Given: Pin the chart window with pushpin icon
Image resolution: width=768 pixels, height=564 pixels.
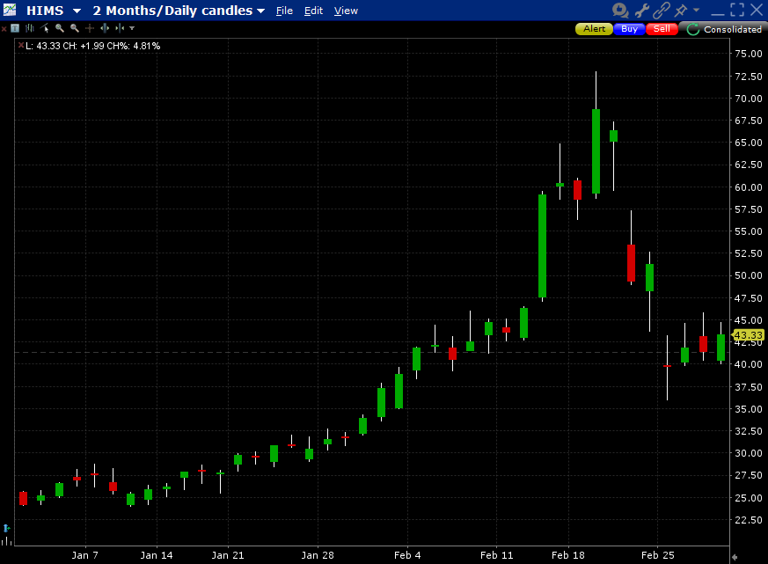Looking at the screenshot, I should click(x=681, y=10).
